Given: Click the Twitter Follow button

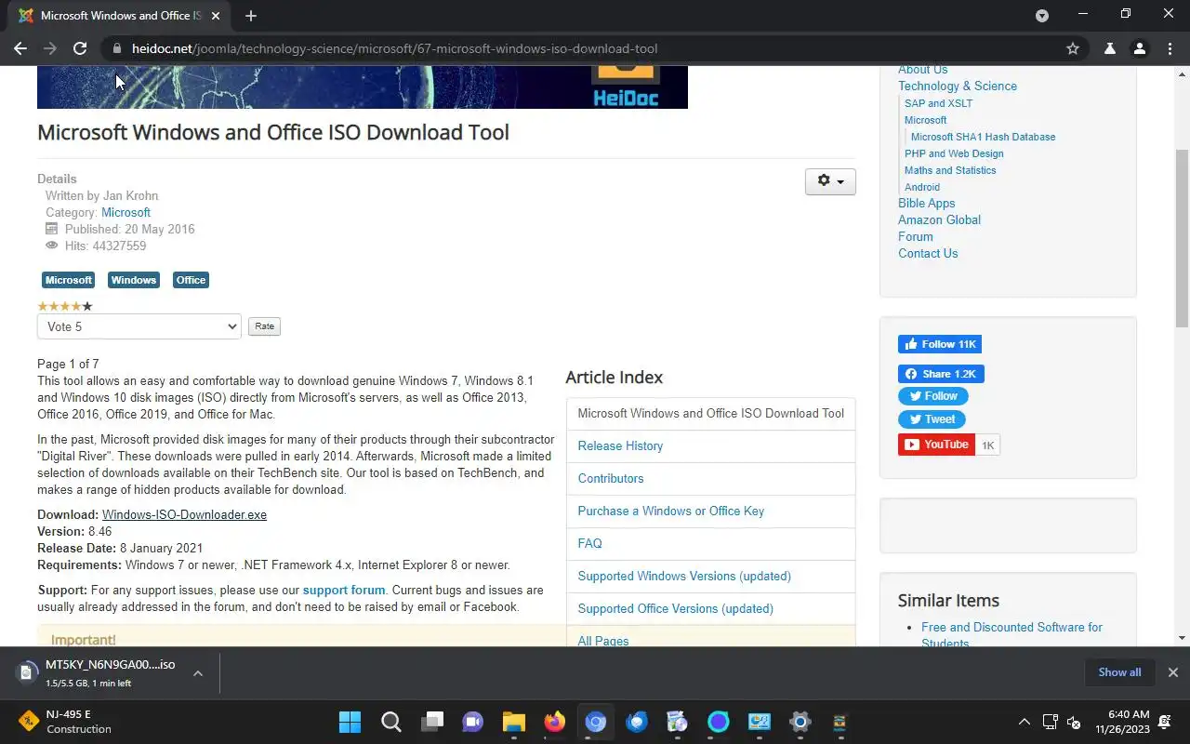Looking at the screenshot, I should (x=932, y=396).
